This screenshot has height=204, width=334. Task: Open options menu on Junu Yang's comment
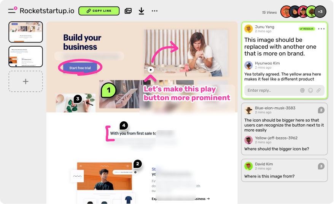(321, 29)
